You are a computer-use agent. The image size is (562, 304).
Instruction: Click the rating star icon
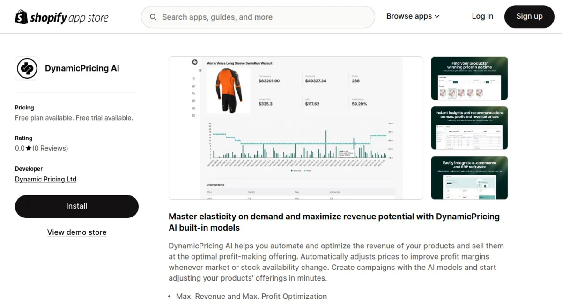29,148
